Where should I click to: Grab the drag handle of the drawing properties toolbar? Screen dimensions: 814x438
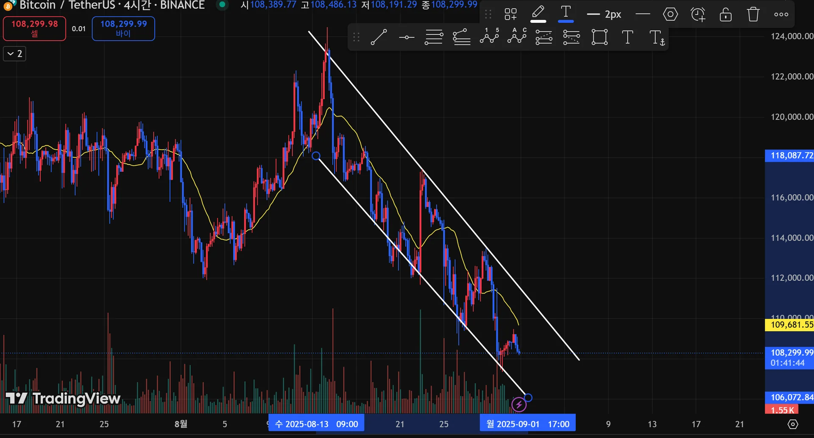coord(488,14)
